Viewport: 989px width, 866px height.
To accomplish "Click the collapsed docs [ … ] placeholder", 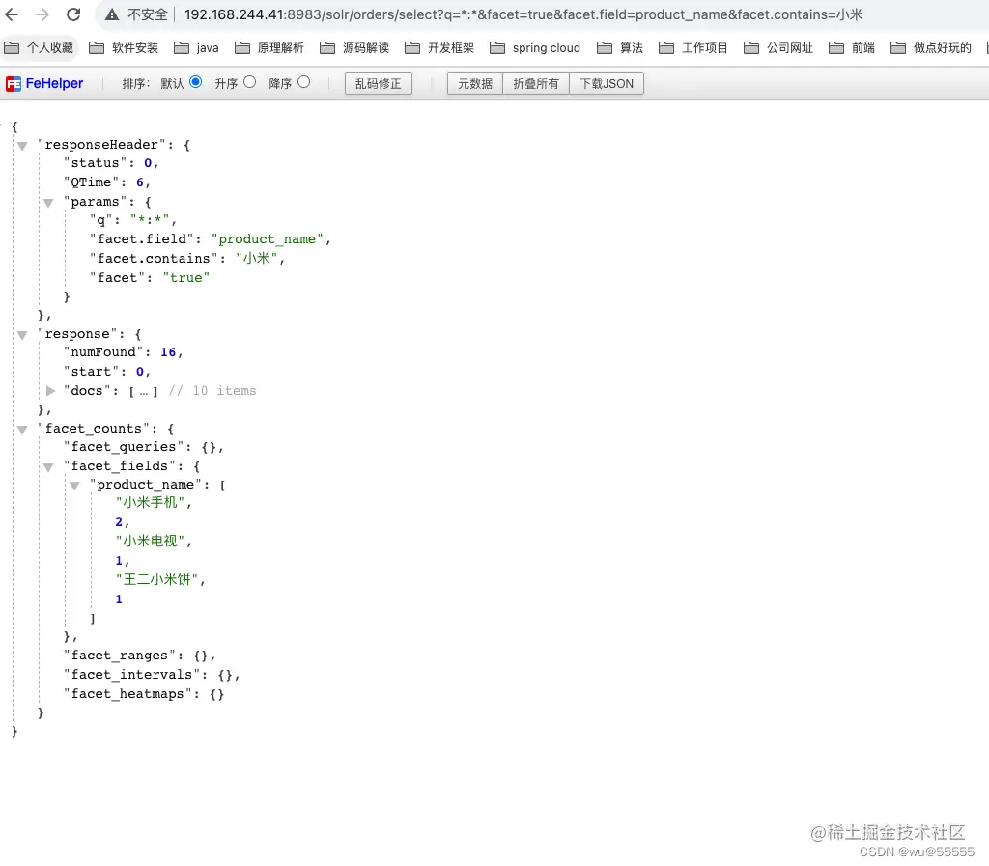I will pos(143,391).
